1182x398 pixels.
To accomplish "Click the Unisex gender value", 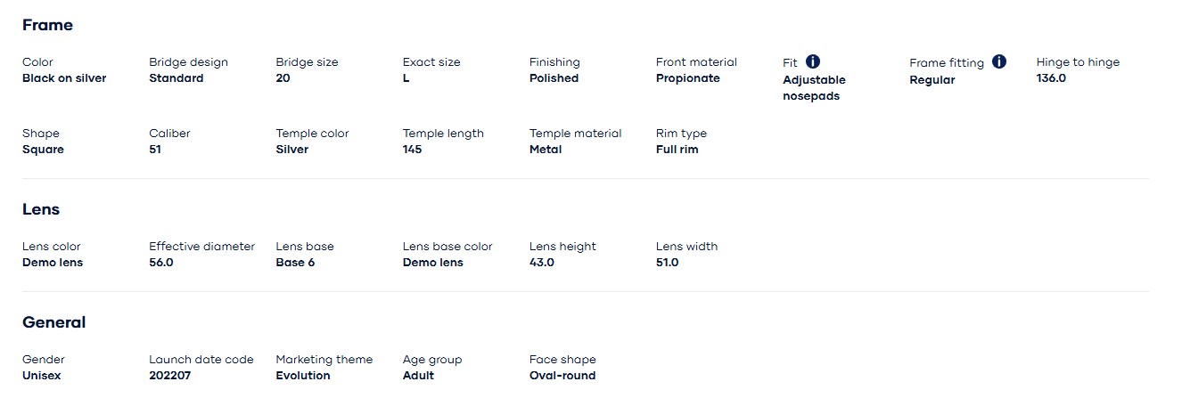I will (42, 376).
